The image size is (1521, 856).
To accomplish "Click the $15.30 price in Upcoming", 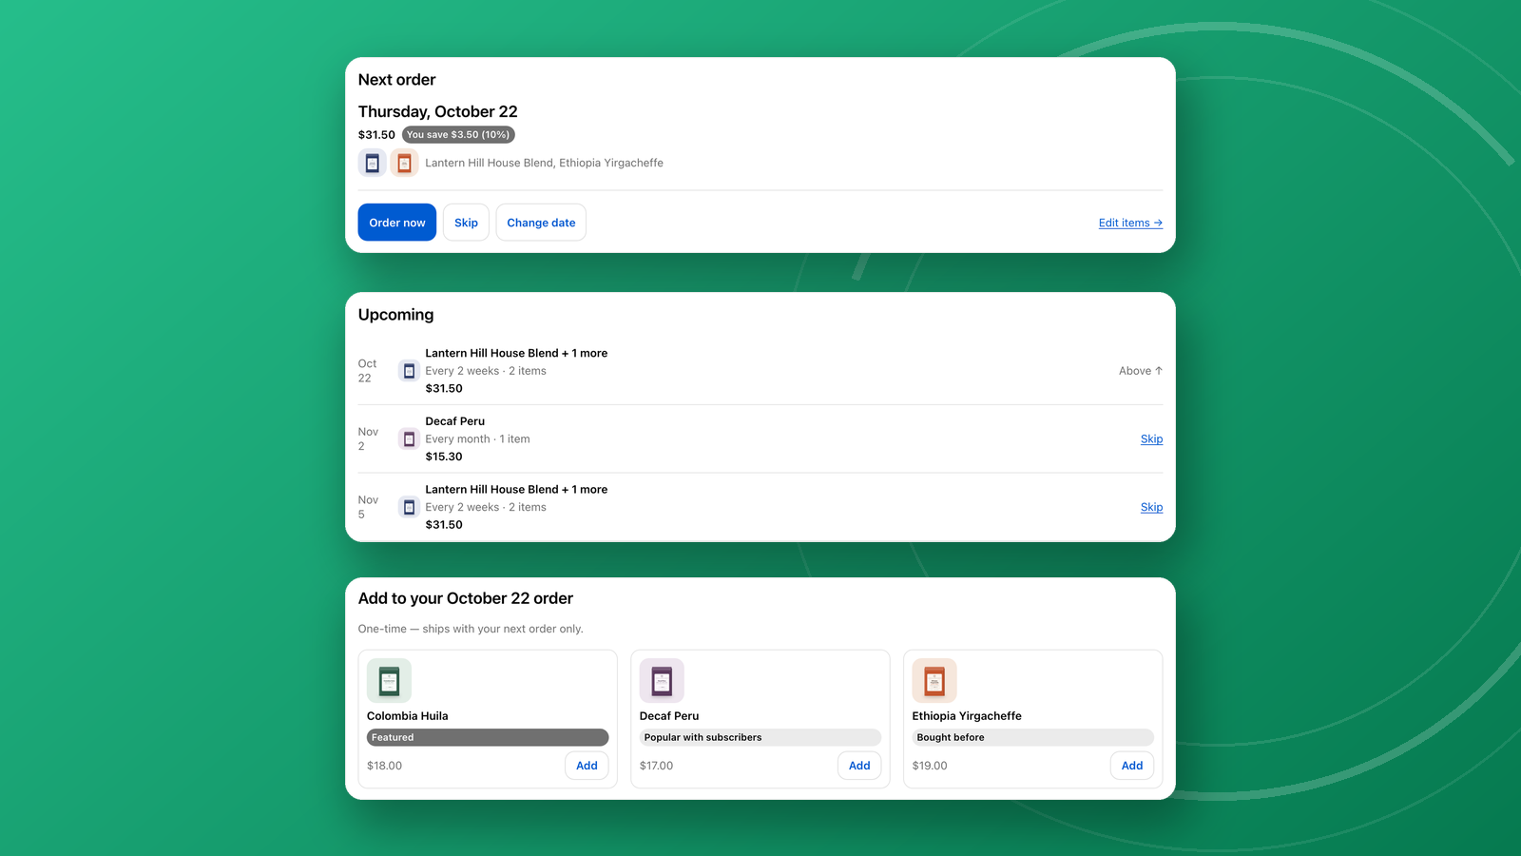I will 444,457.
